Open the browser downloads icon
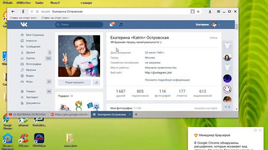Screen dimensions: 268x150 [210, 11]
